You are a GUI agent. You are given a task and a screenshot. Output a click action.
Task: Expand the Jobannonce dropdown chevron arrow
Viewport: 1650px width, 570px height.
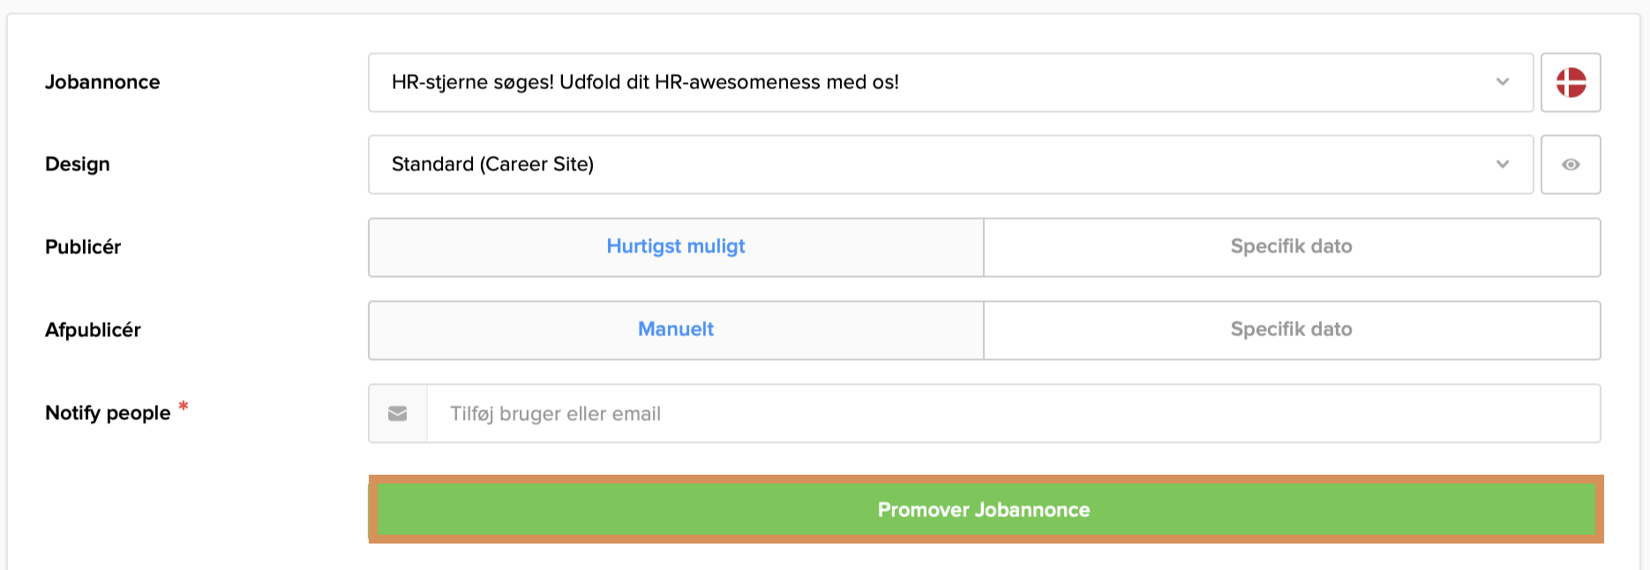(1503, 82)
